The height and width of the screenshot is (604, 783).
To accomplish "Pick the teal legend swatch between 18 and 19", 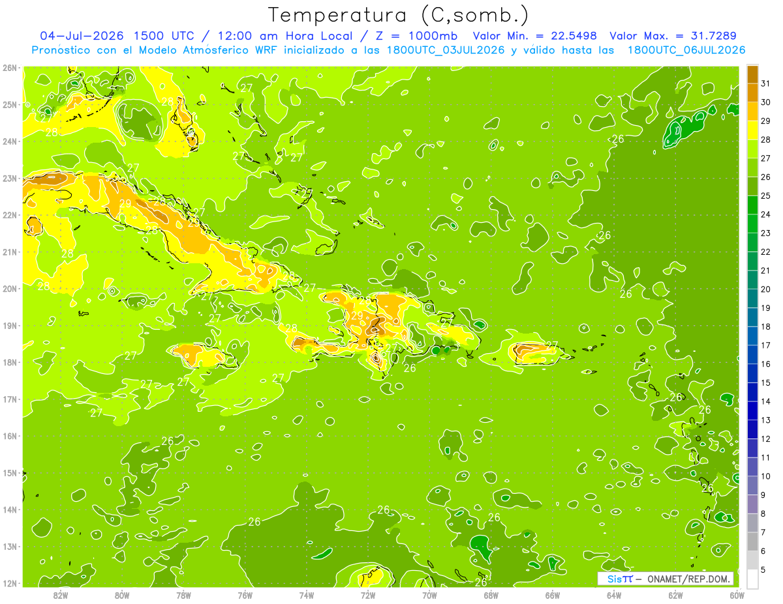I will pos(752,317).
